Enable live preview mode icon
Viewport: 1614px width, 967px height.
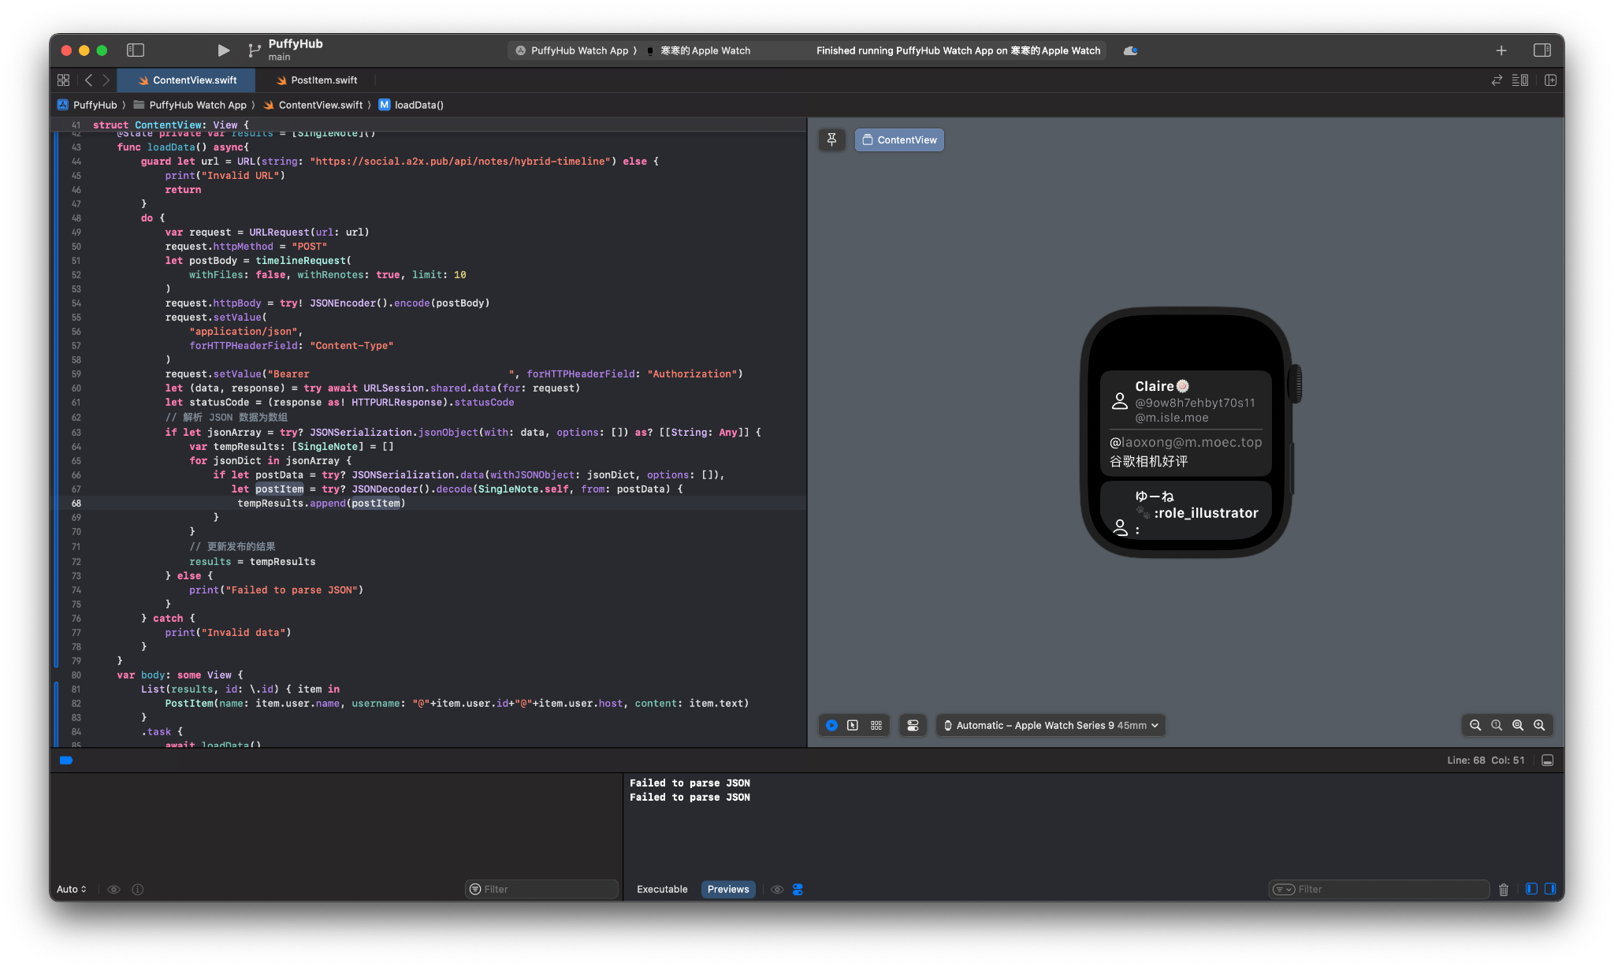[831, 725]
